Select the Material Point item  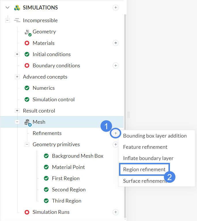[x=68, y=167]
